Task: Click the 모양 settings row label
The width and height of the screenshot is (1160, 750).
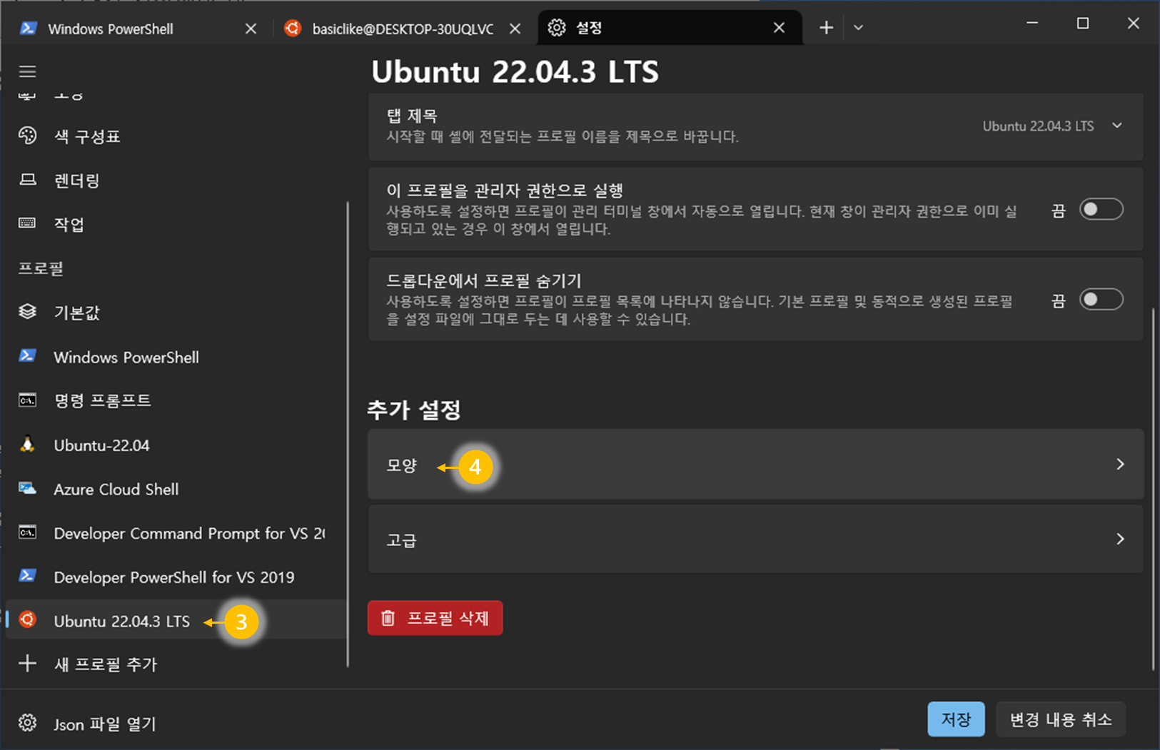Action: pyautogui.click(x=401, y=465)
